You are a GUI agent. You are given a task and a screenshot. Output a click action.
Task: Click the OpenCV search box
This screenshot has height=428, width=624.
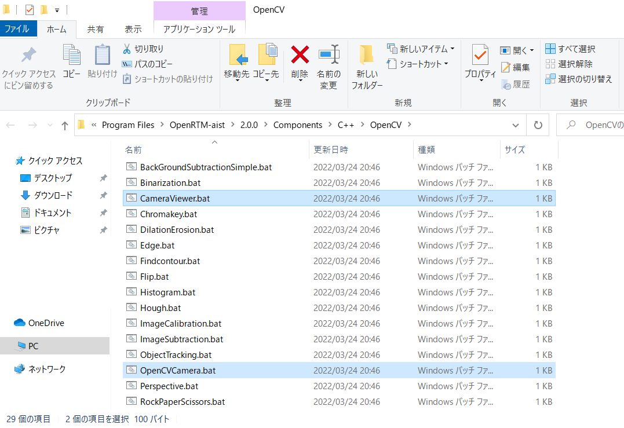pyautogui.click(x=590, y=125)
